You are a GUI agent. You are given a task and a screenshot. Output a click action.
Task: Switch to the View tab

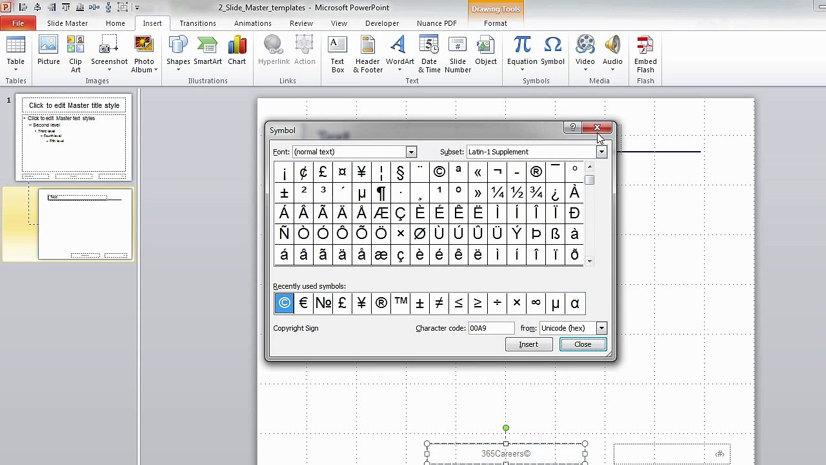pyautogui.click(x=339, y=23)
